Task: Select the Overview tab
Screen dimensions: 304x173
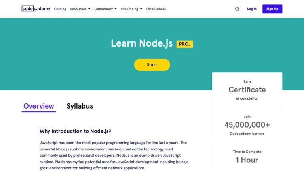Action: [x=39, y=106]
